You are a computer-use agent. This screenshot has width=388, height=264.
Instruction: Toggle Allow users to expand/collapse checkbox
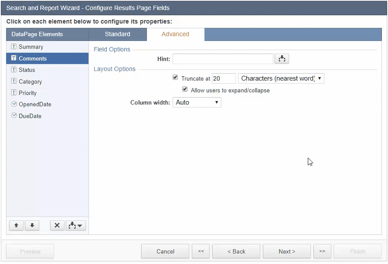pyautogui.click(x=185, y=90)
